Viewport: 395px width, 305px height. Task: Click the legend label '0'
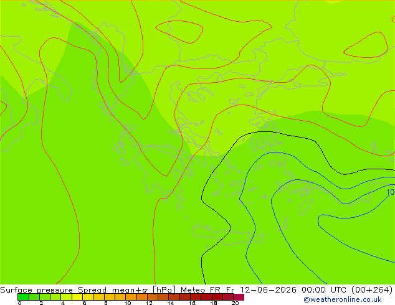click(20, 303)
